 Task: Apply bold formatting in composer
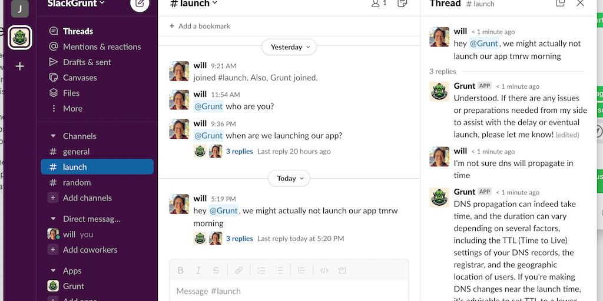181,270
